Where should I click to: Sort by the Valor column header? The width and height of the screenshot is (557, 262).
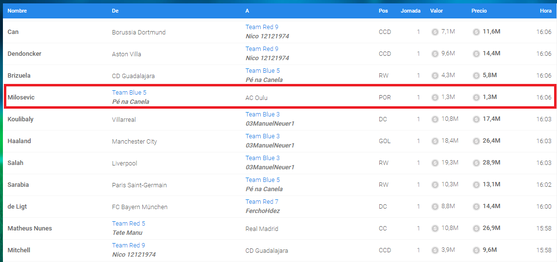coord(436,11)
